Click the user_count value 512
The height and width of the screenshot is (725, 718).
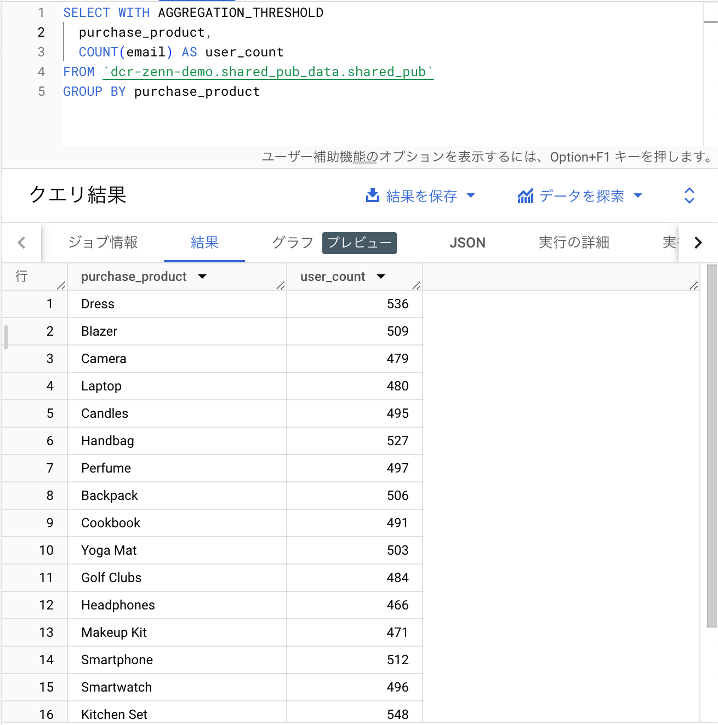[x=397, y=660]
